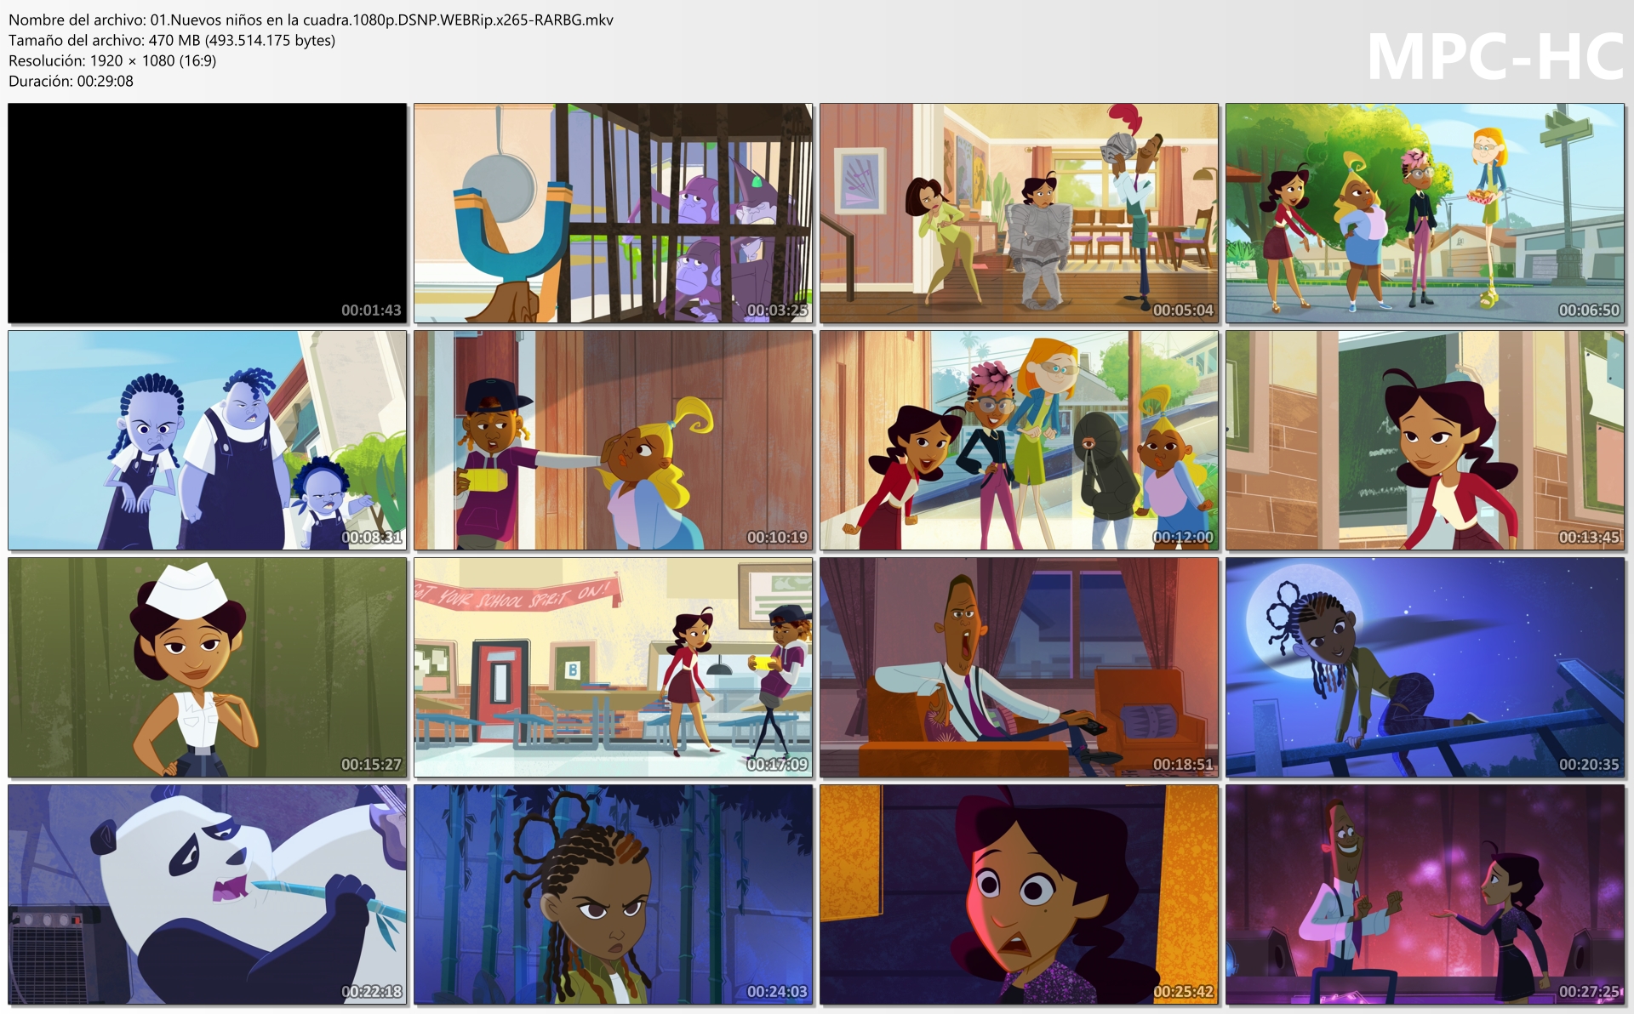The width and height of the screenshot is (1634, 1014).
Task: Click the yellow-haired girl thumbnail at 00:10:19
Action: tap(613, 441)
